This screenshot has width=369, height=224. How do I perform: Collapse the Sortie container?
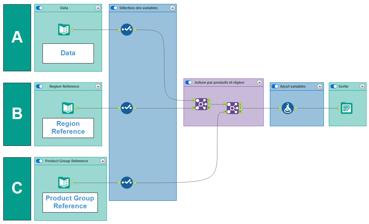click(x=362, y=87)
